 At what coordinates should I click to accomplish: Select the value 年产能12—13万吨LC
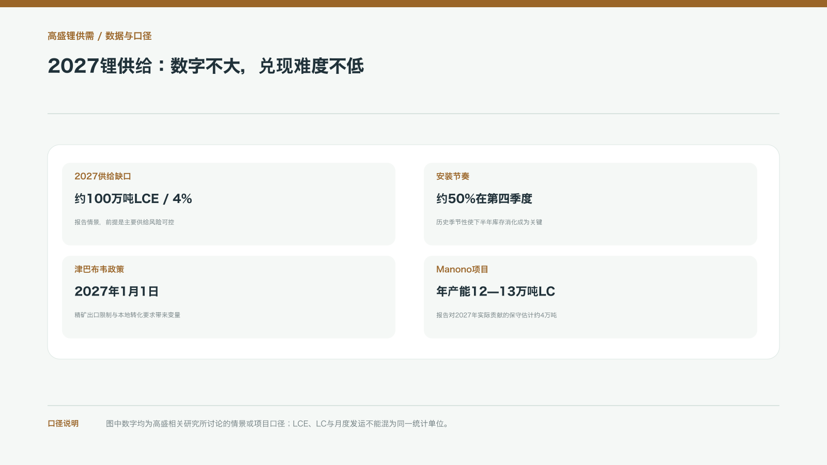pyautogui.click(x=496, y=291)
